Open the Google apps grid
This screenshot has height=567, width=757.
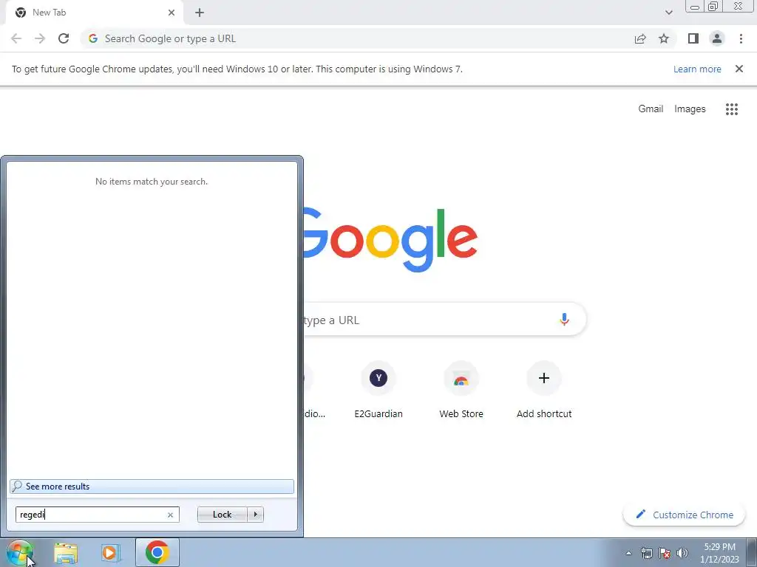point(732,109)
